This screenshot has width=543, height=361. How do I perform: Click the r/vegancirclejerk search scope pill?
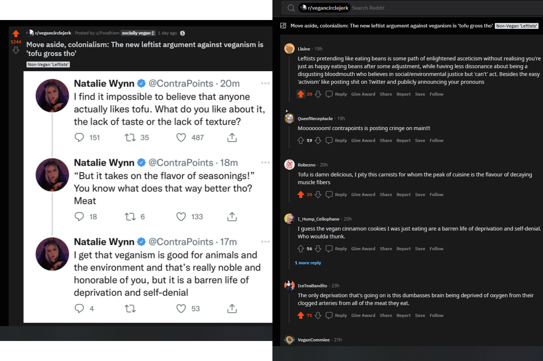click(324, 8)
